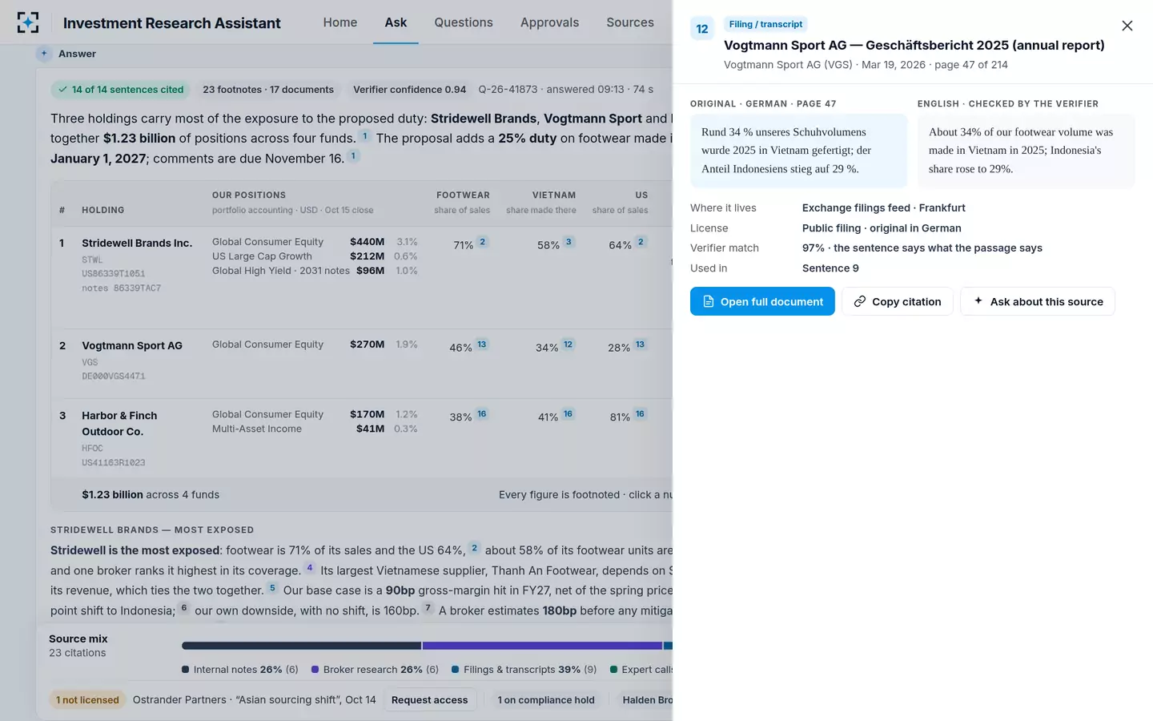Click the checkmark icon in the sentences cited chip
The height and width of the screenshot is (721, 1153).
pos(62,90)
